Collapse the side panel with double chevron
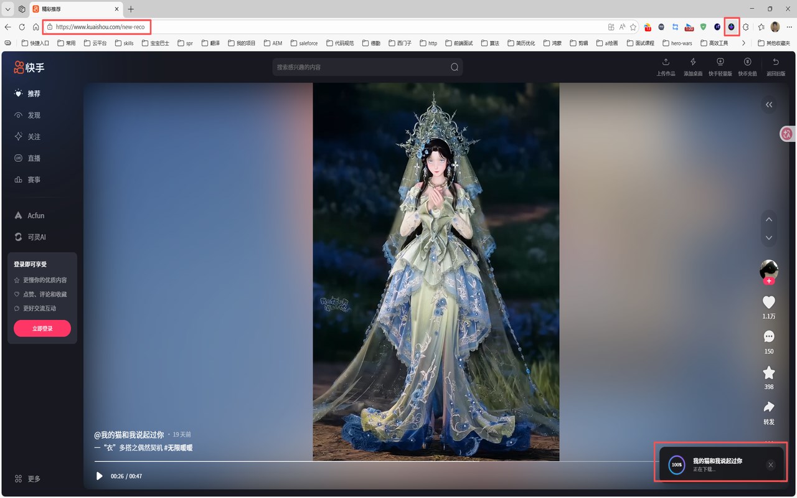This screenshot has width=797, height=498. coord(769,105)
